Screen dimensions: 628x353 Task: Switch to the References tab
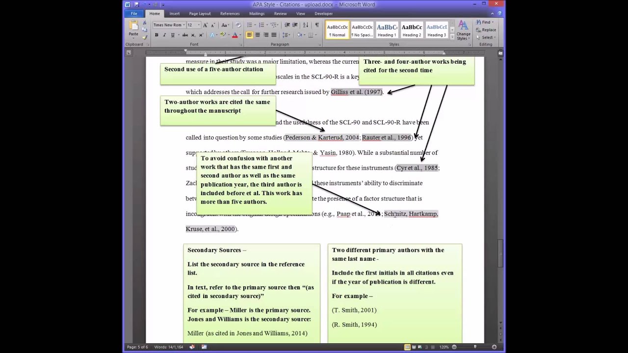230,14
